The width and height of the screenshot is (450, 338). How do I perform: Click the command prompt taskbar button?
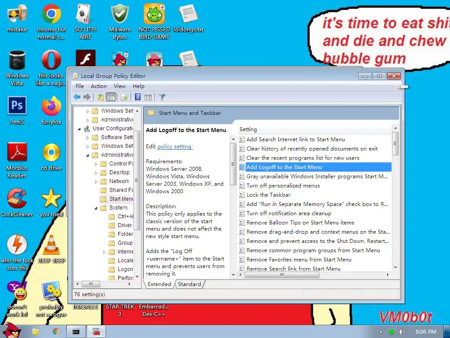tap(76, 332)
